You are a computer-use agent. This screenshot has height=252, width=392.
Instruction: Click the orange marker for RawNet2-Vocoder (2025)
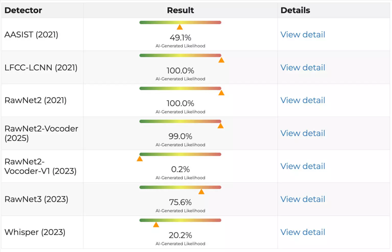pyautogui.click(x=221, y=126)
